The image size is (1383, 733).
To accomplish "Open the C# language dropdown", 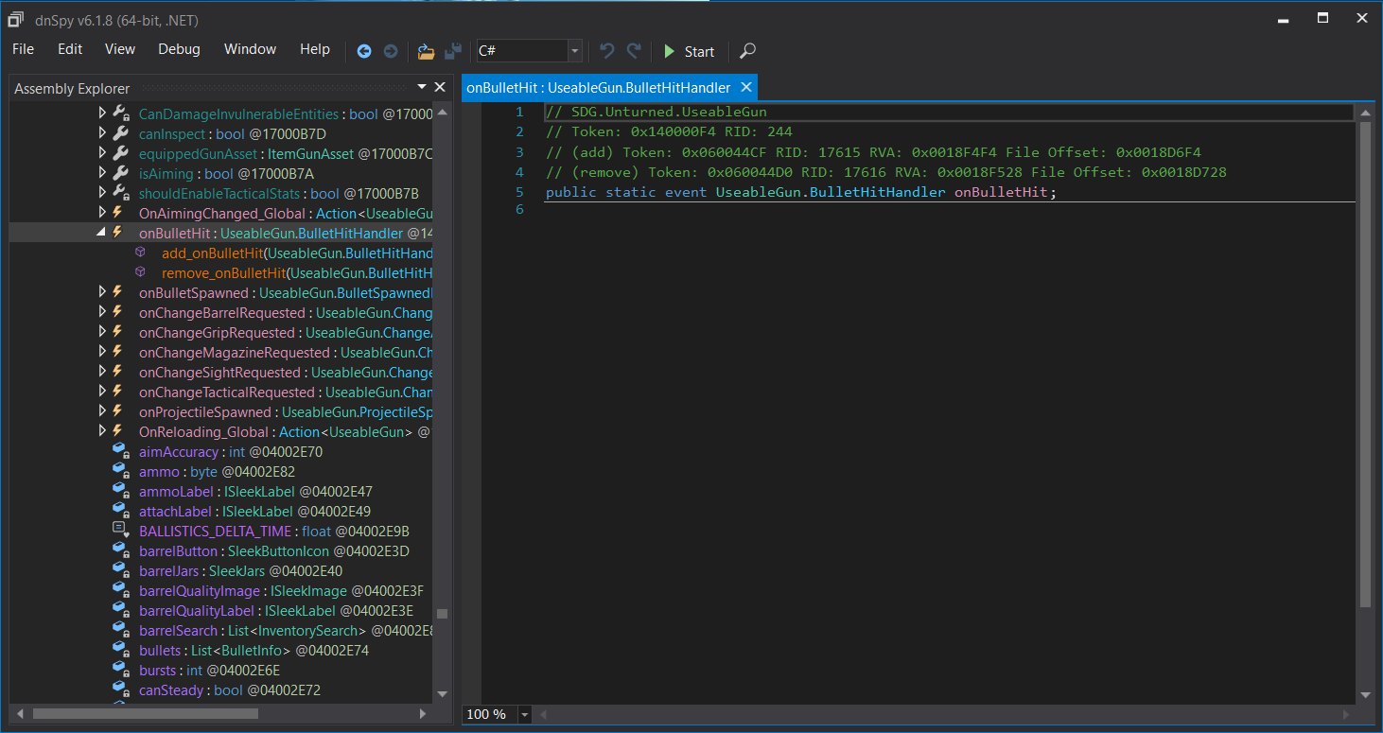I will pyautogui.click(x=574, y=51).
